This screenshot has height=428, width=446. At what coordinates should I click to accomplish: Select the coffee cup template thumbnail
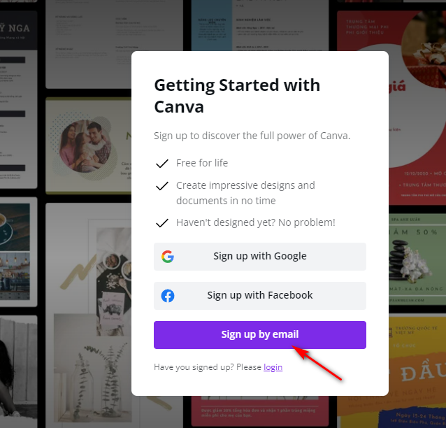(18, 252)
